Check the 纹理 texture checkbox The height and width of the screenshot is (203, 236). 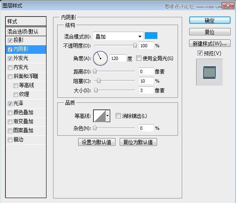click(x=16, y=95)
